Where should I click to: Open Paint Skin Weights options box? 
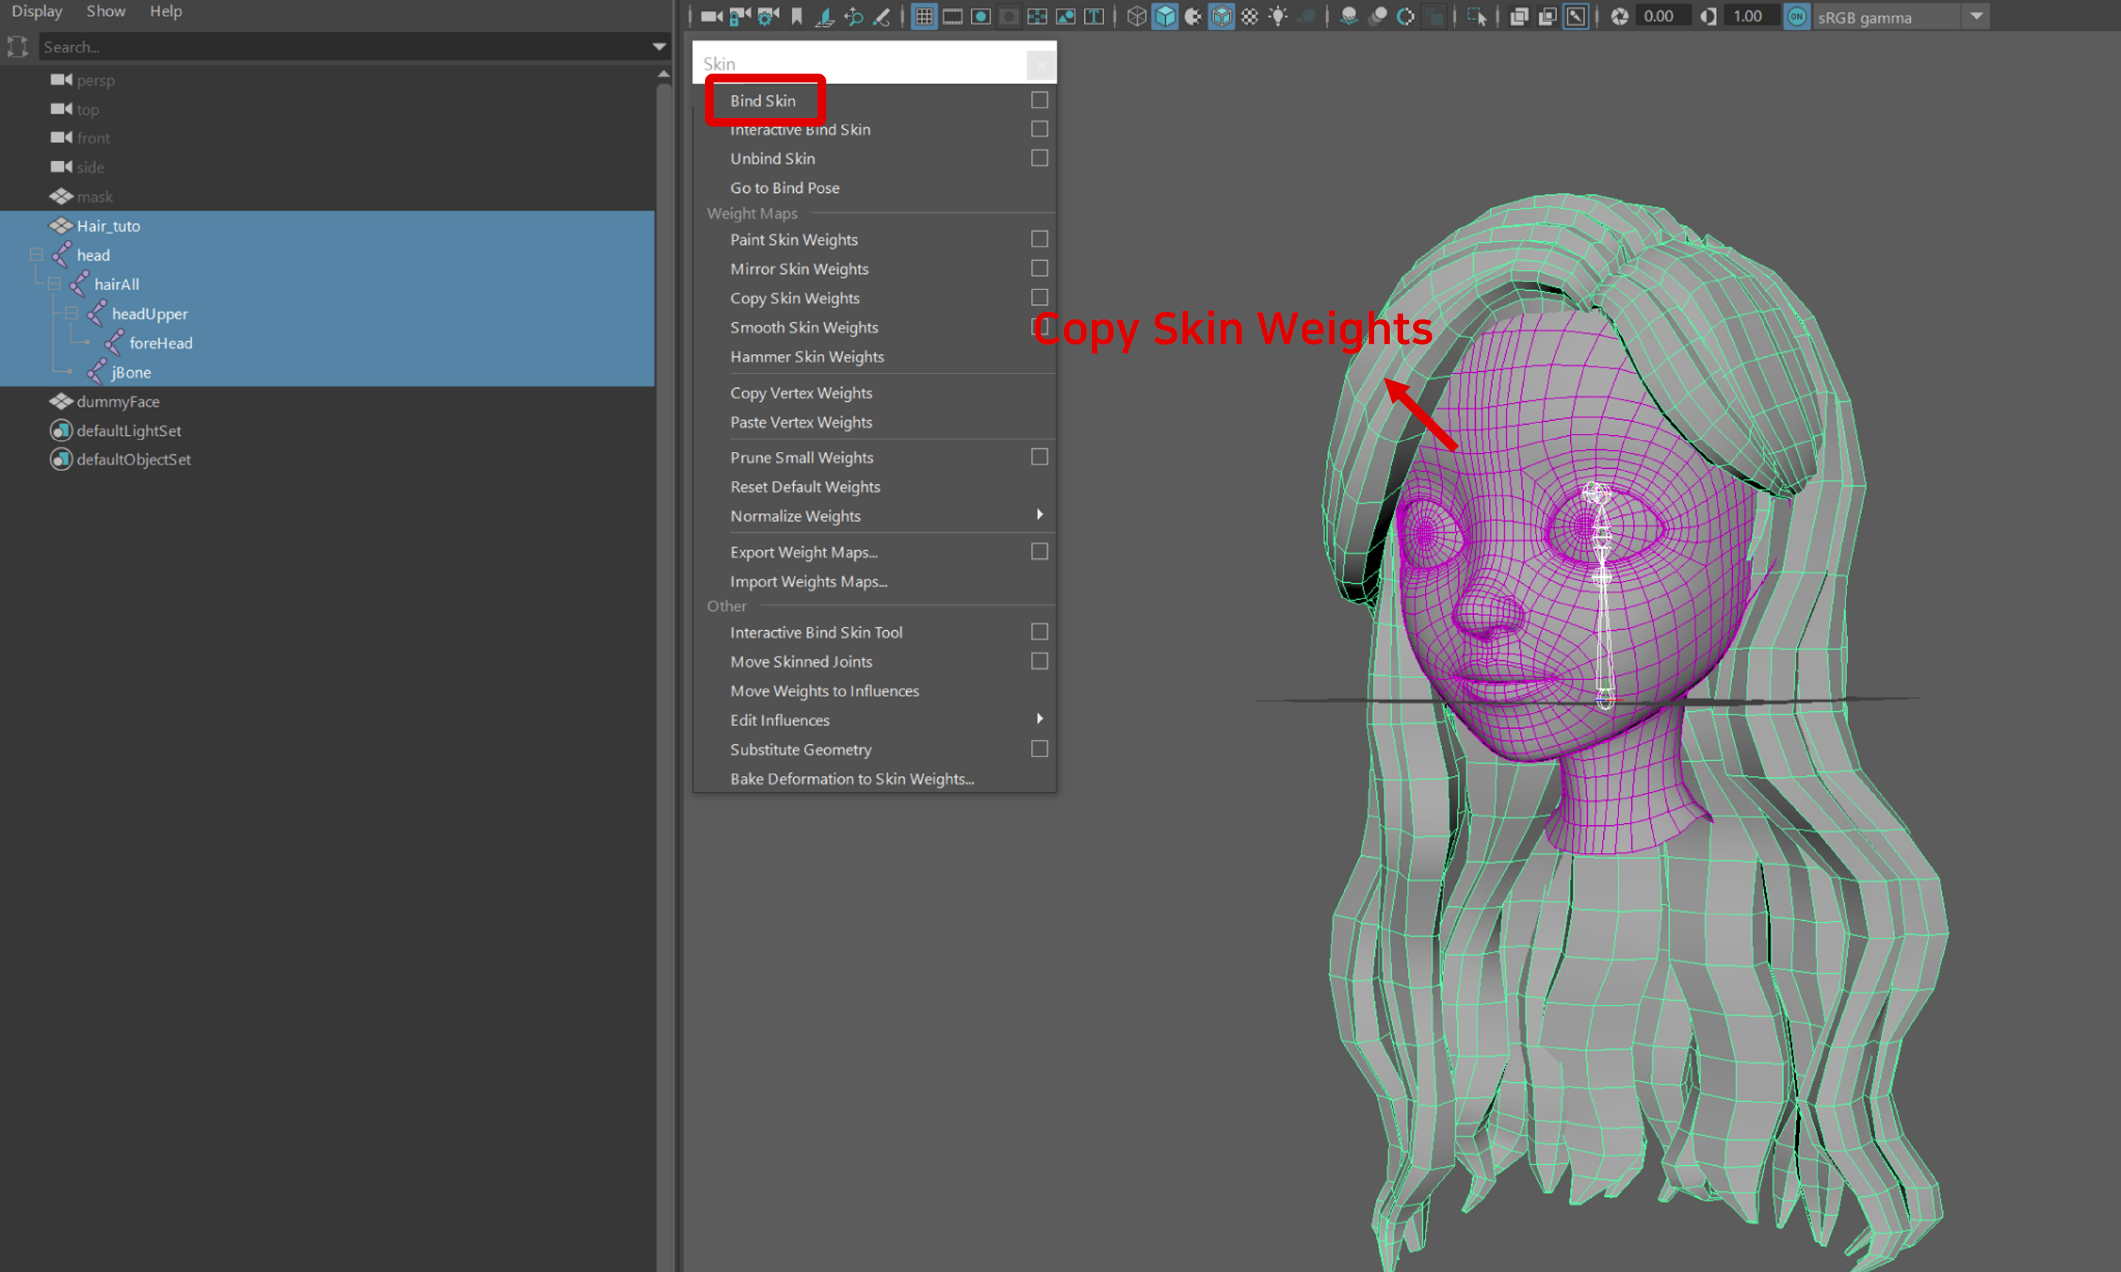click(1039, 239)
